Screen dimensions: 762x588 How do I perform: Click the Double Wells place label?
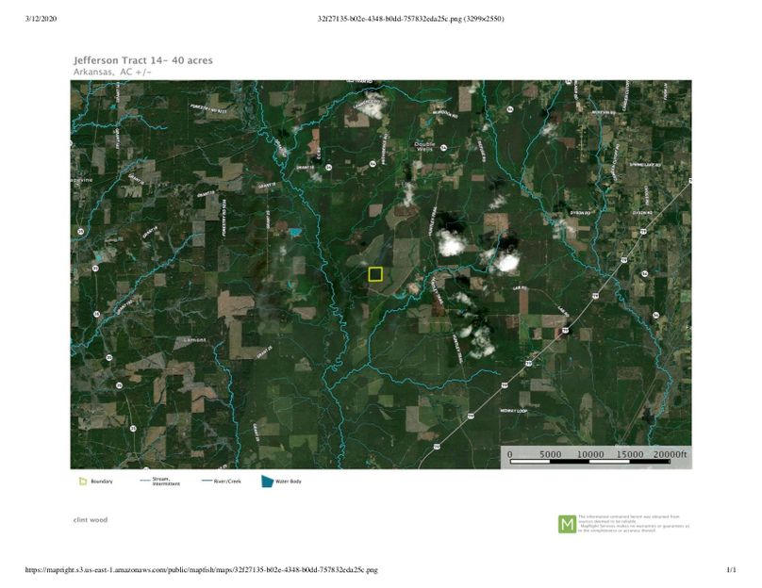(x=426, y=146)
